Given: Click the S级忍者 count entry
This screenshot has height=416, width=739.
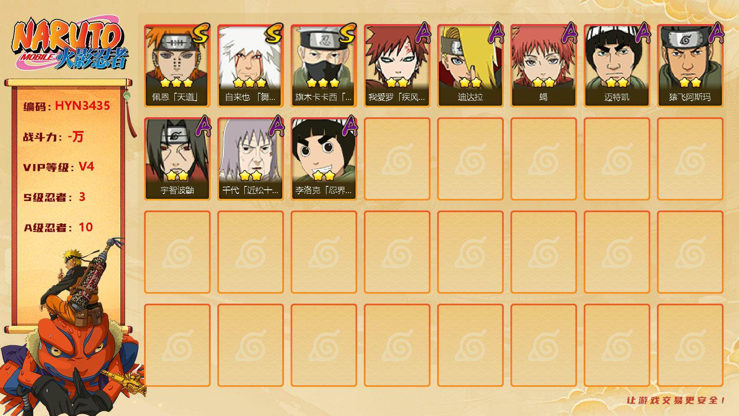Looking at the screenshot, I should point(54,197).
